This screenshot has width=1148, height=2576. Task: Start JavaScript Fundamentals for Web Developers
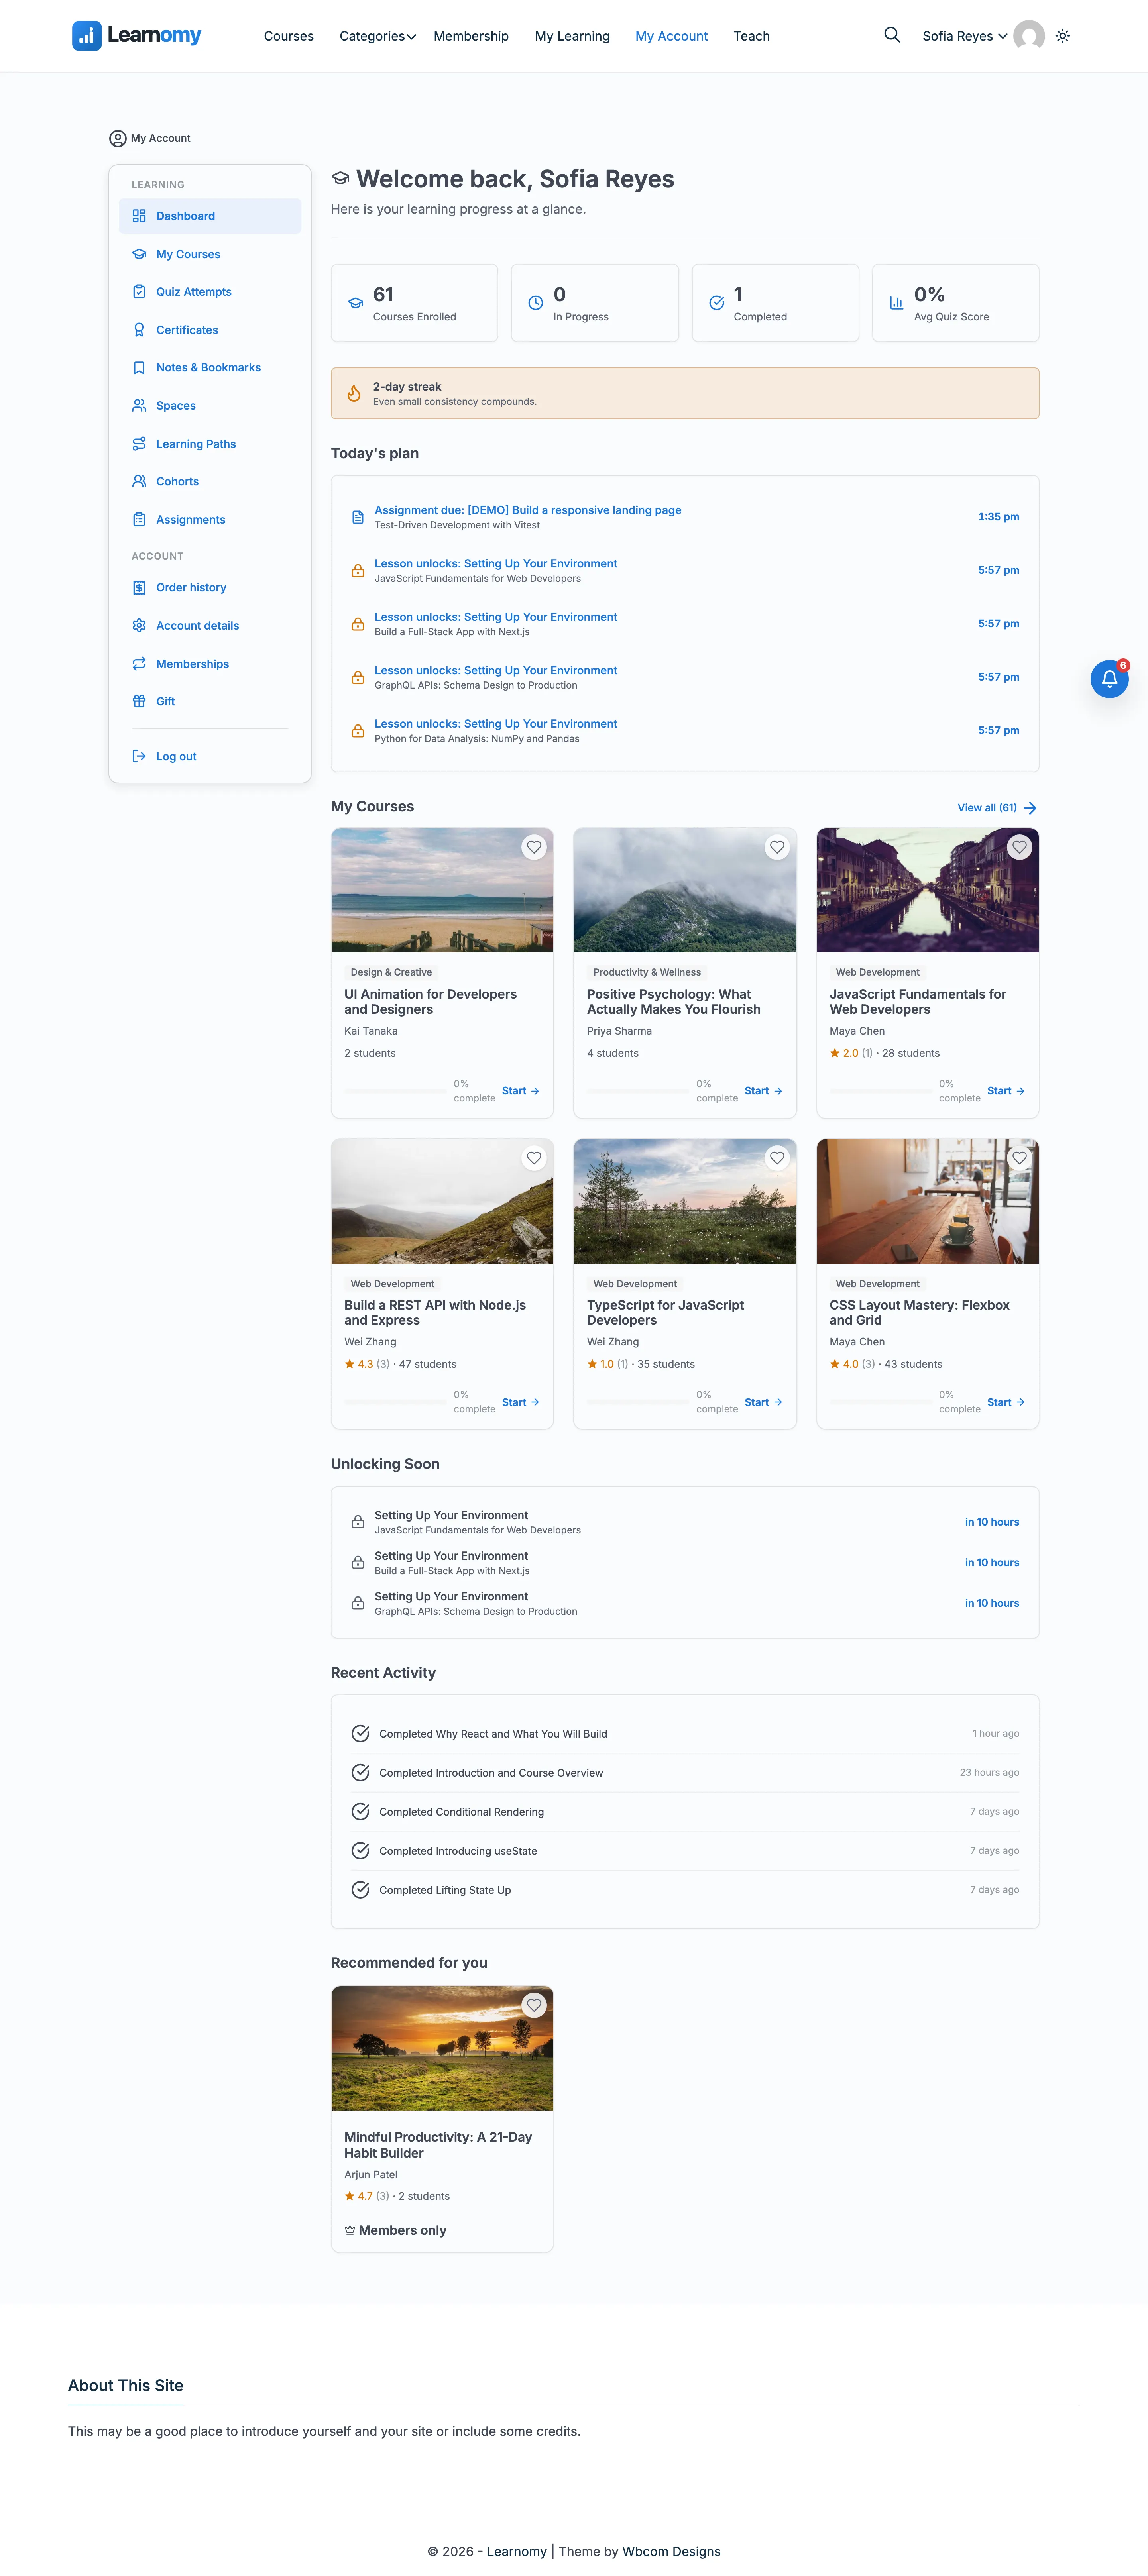tap(1006, 1091)
